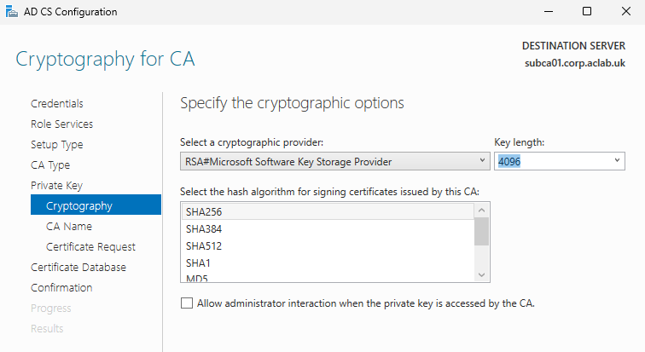645x352 pixels.
Task: Maximize the AD CS Configuration window
Action: (587, 12)
